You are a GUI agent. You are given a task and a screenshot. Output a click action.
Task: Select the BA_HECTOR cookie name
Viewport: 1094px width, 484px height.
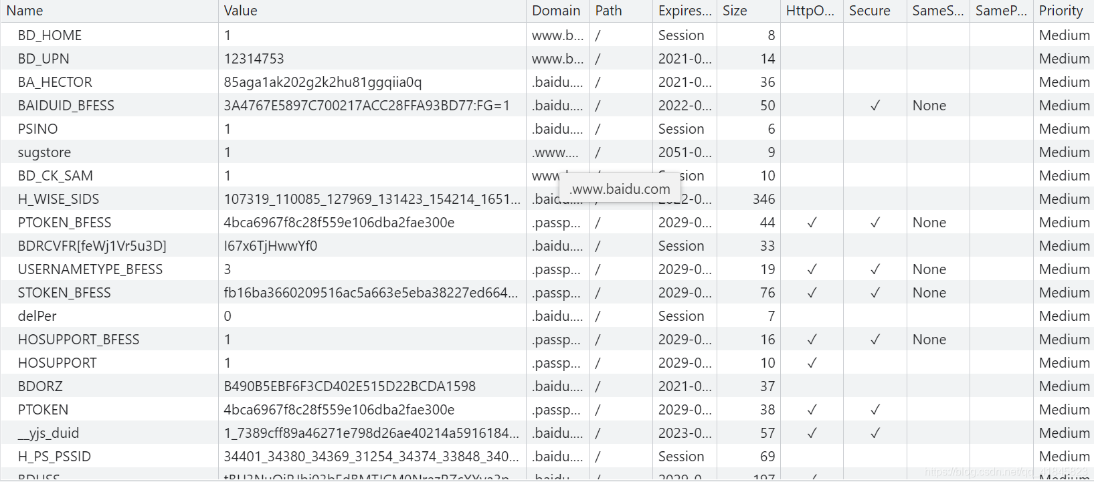[55, 82]
